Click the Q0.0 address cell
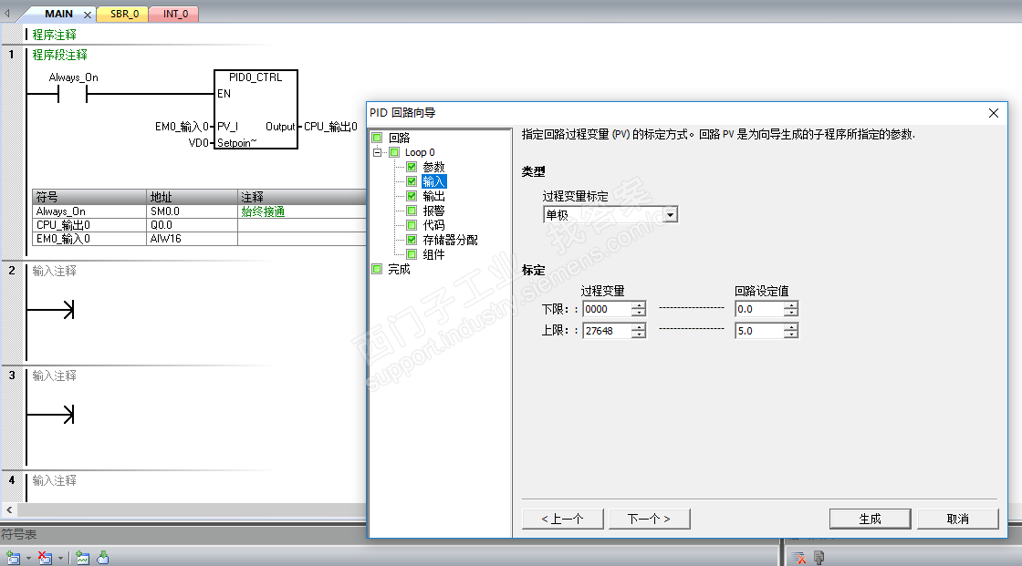 point(193,225)
